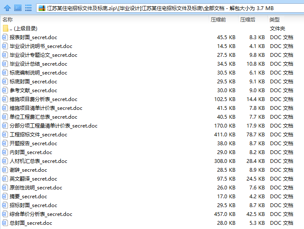Click the folder icon of 上级目录

(x=5, y=28)
